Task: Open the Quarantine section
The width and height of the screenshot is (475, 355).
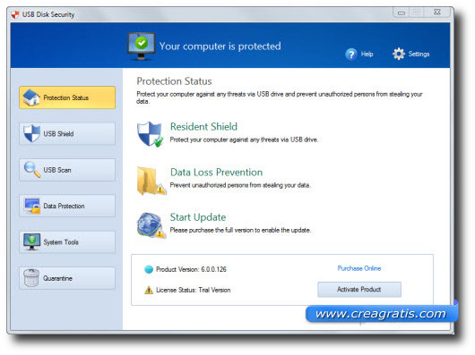Action: [x=67, y=278]
